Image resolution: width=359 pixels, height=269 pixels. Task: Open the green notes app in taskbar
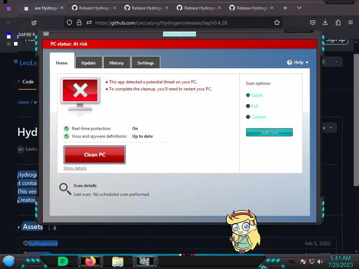point(63,261)
